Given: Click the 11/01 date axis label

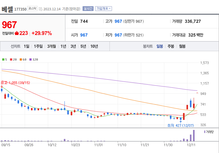Looking at the screenshot, I should (x=99, y=145).
